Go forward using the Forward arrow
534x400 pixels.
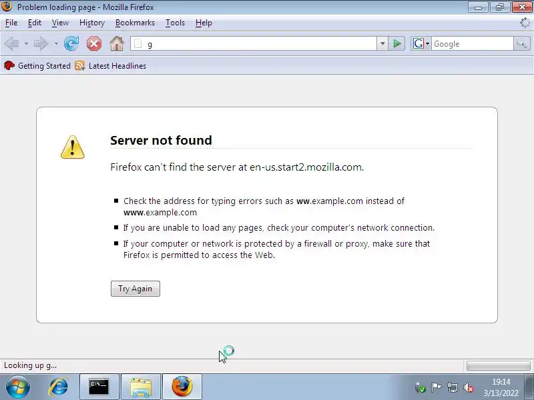click(x=41, y=43)
